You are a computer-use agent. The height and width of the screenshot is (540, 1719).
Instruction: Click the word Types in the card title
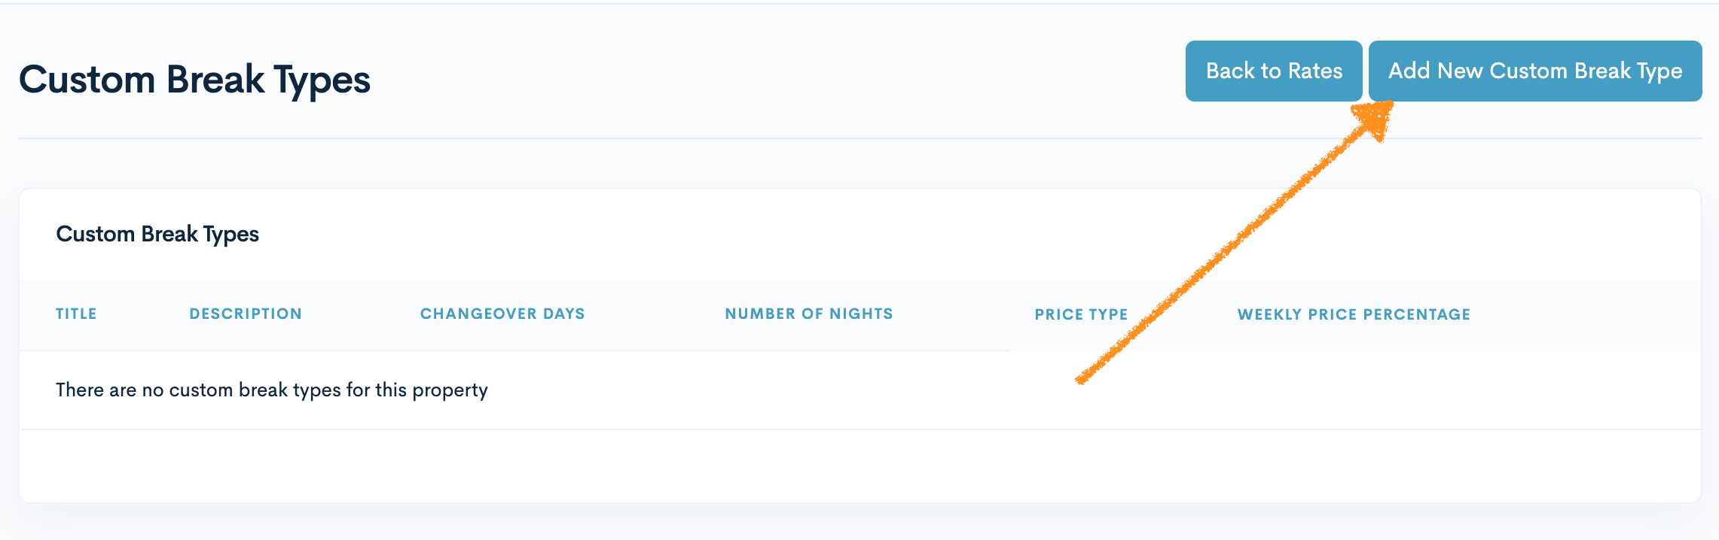(x=231, y=235)
